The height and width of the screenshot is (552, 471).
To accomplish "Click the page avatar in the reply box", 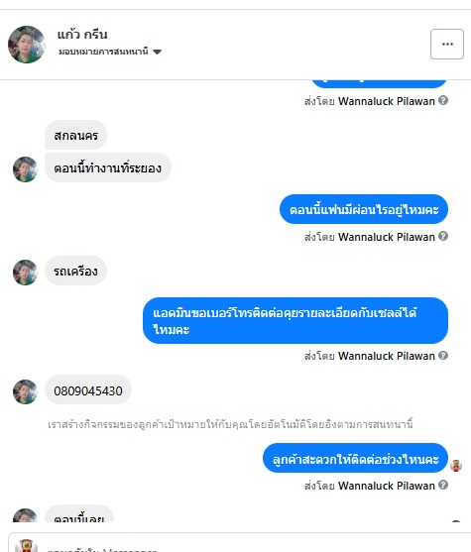I will 26,546.
